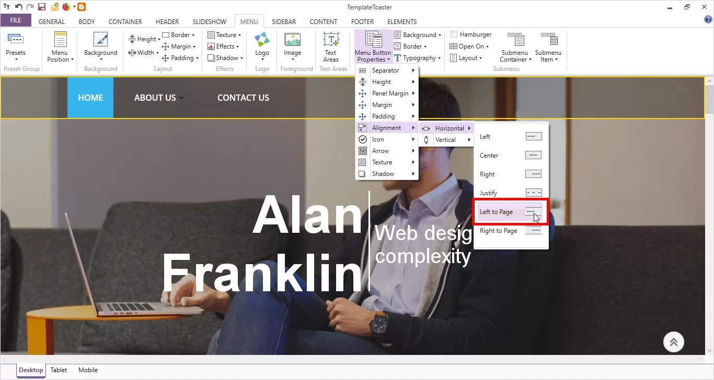Screen dimensions: 714x380
Task: Open Text Areas tool
Action: [x=331, y=40]
